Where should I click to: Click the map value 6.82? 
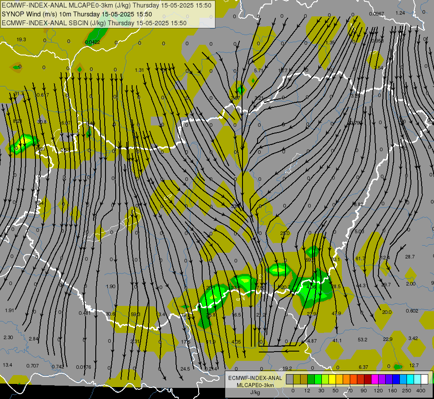click(359, 204)
